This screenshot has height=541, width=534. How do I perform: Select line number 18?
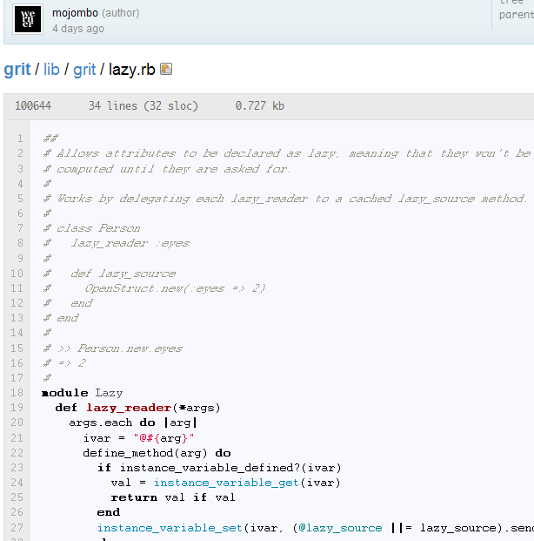pyautogui.click(x=17, y=392)
